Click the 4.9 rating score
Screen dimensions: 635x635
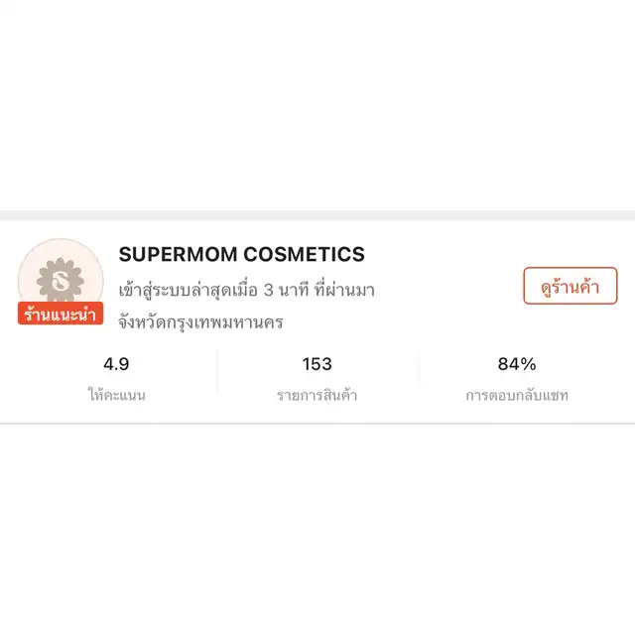pos(116,364)
